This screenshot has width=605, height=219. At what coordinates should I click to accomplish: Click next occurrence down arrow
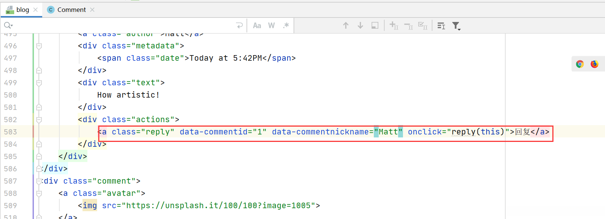tap(360, 25)
